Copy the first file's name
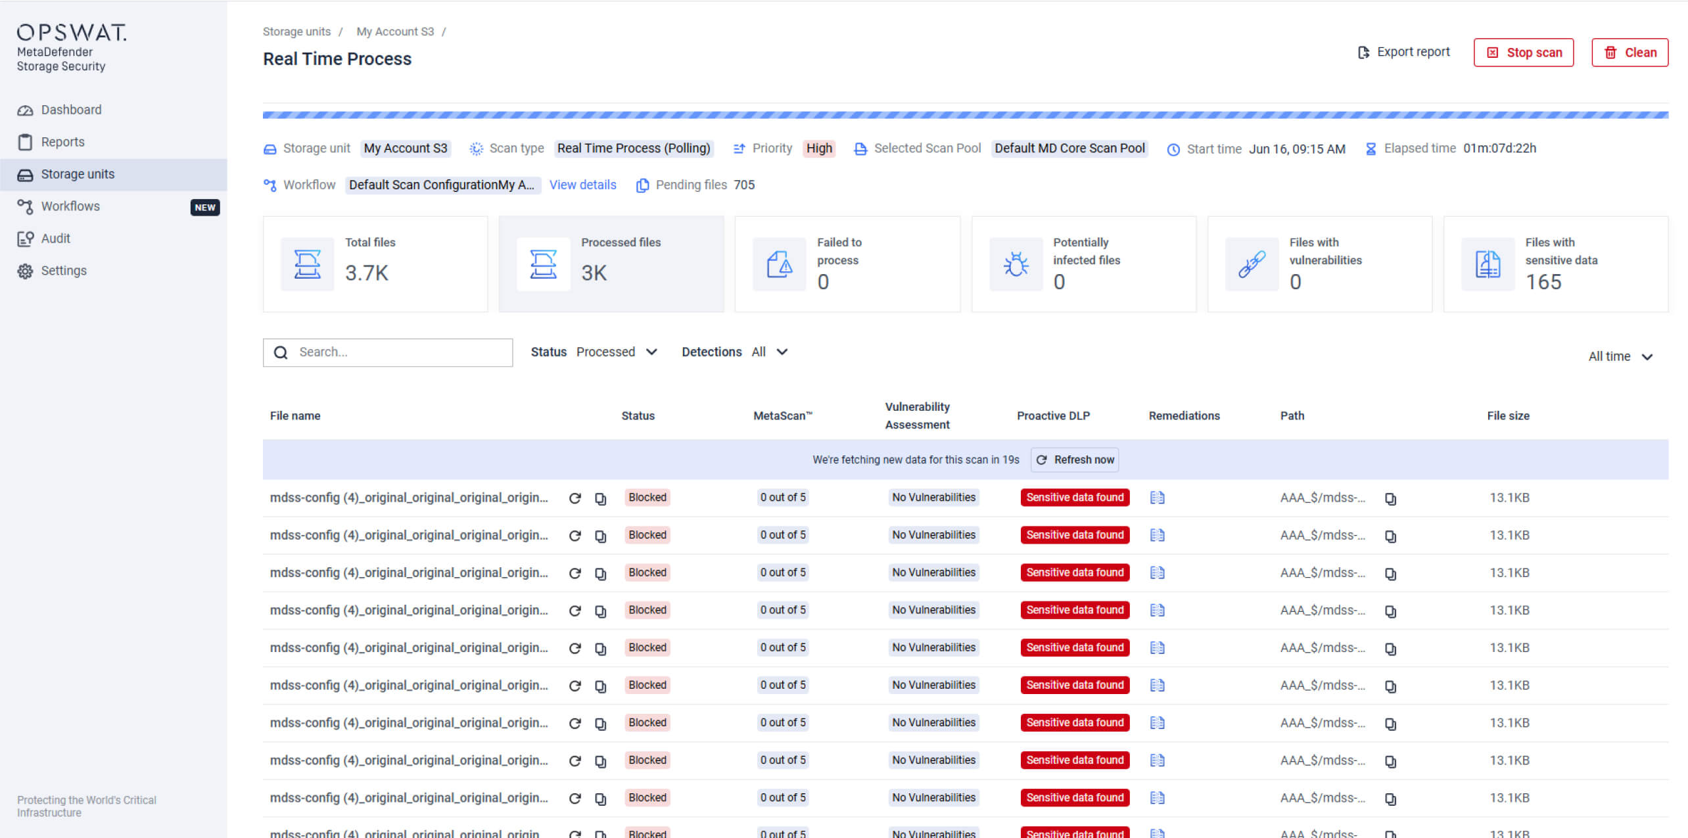The width and height of the screenshot is (1688, 838). 600,498
